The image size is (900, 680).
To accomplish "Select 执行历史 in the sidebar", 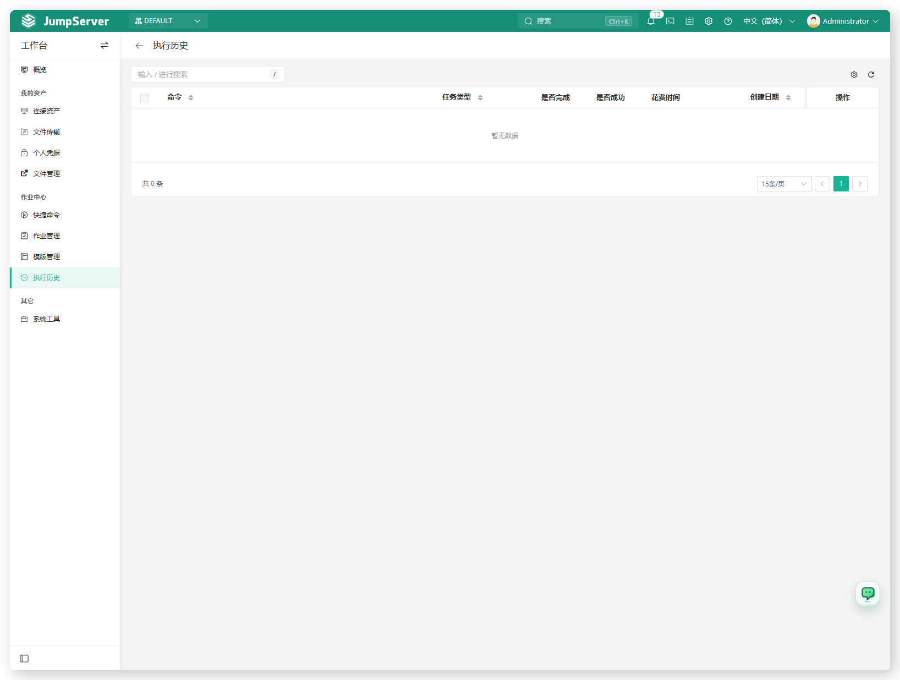I will 65,278.
